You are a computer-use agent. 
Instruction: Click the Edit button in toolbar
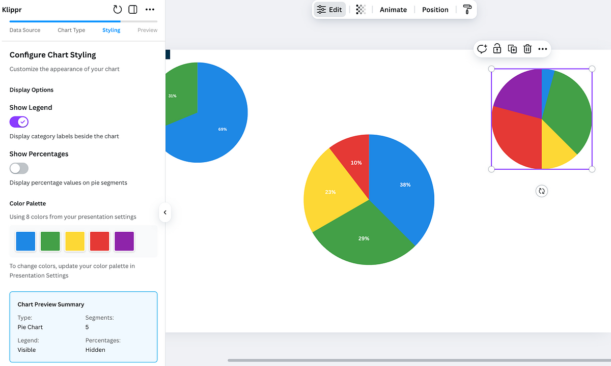point(329,10)
